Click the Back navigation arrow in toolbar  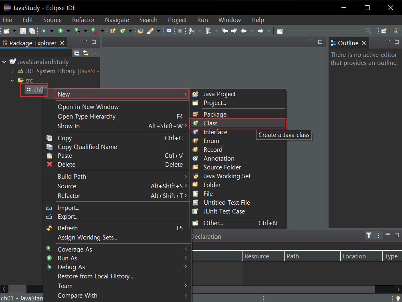(x=244, y=31)
